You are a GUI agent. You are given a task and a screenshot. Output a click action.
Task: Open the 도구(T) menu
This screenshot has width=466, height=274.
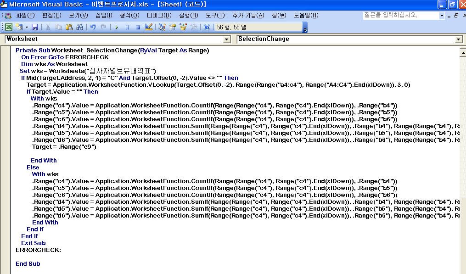[x=215, y=16]
